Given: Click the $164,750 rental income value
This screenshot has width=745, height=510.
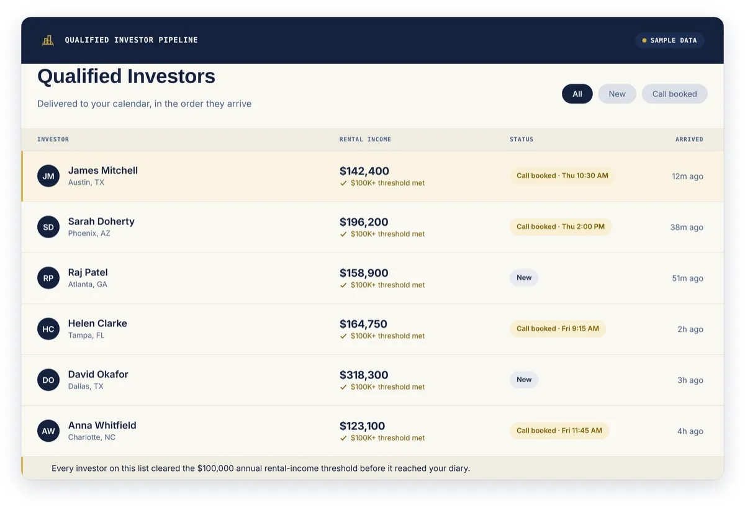Looking at the screenshot, I should click(x=363, y=324).
